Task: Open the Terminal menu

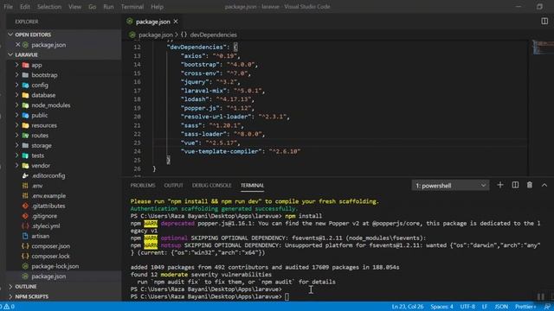Action: click(132, 7)
